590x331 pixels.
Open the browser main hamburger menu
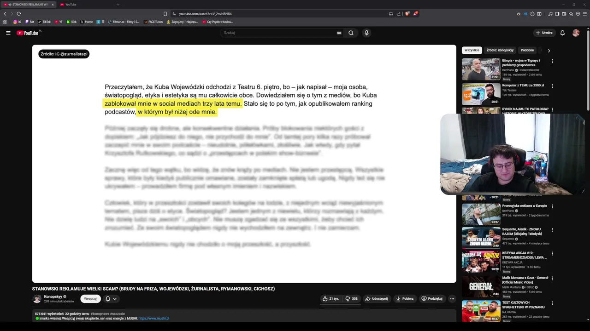(x=585, y=14)
